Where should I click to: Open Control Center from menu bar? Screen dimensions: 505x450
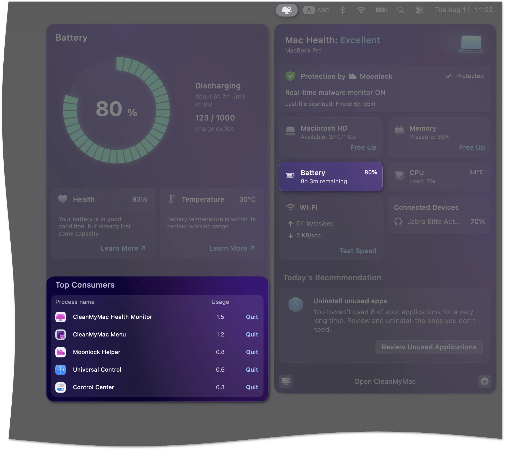[x=419, y=10]
